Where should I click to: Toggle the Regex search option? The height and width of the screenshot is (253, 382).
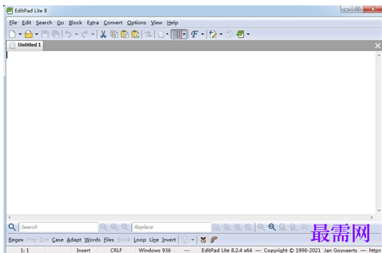click(16, 240)
